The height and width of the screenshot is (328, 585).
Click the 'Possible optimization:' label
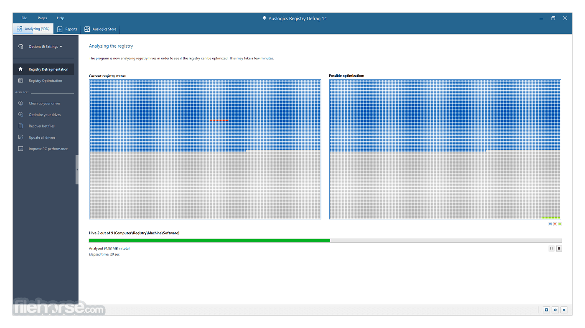point(346,76)
